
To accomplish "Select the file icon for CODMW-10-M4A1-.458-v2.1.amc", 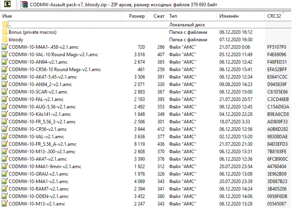I will (x=5, y=47).
